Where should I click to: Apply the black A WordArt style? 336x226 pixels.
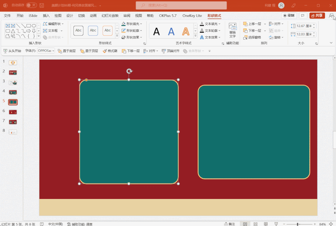point(157,31)
